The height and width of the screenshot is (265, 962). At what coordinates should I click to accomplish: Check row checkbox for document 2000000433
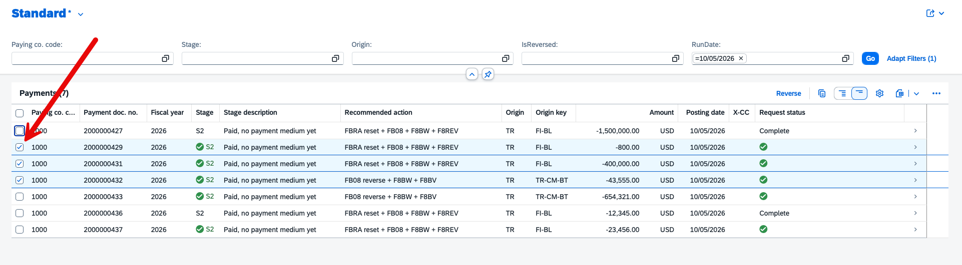click(20, 197)
